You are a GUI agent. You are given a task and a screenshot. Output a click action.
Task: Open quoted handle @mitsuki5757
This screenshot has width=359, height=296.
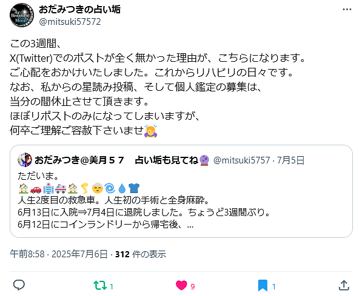pos(241,160)
